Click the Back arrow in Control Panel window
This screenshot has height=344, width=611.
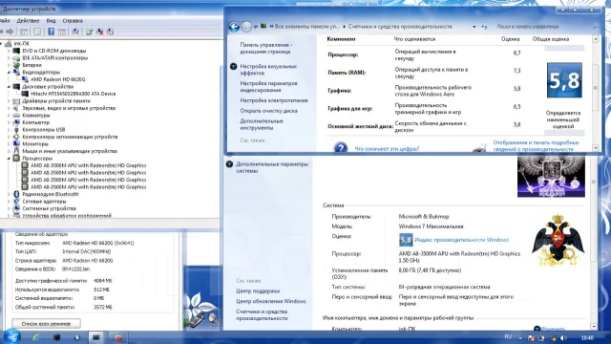[234, 27]
